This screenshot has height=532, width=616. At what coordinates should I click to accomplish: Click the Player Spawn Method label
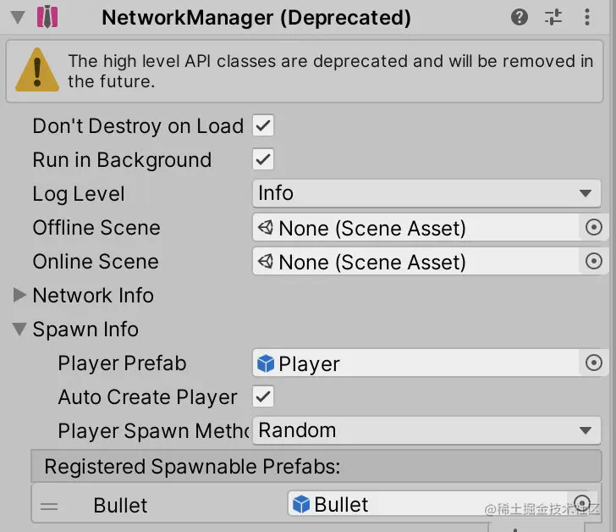click(x=154, y=430)
